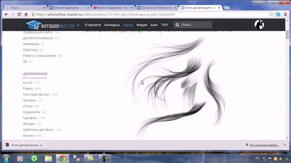Click the search magnifier icon
Image resolution: width=291 pixels, height=163 pixels.
pos(177,25)
